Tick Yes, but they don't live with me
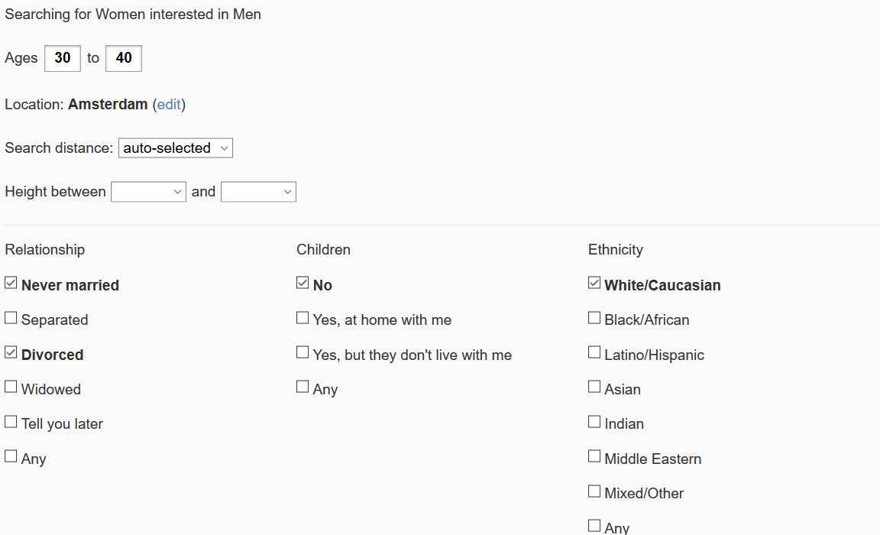The height and width of the screenshot is (535, 880). pos(302,352)
